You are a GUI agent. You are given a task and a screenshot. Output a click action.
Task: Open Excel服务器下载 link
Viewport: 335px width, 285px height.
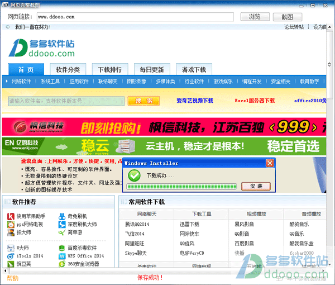point(255,101)
